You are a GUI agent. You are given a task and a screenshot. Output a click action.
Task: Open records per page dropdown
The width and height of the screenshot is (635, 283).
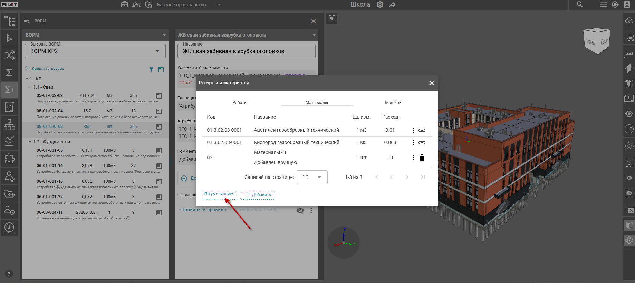click(x=312, y=177)
